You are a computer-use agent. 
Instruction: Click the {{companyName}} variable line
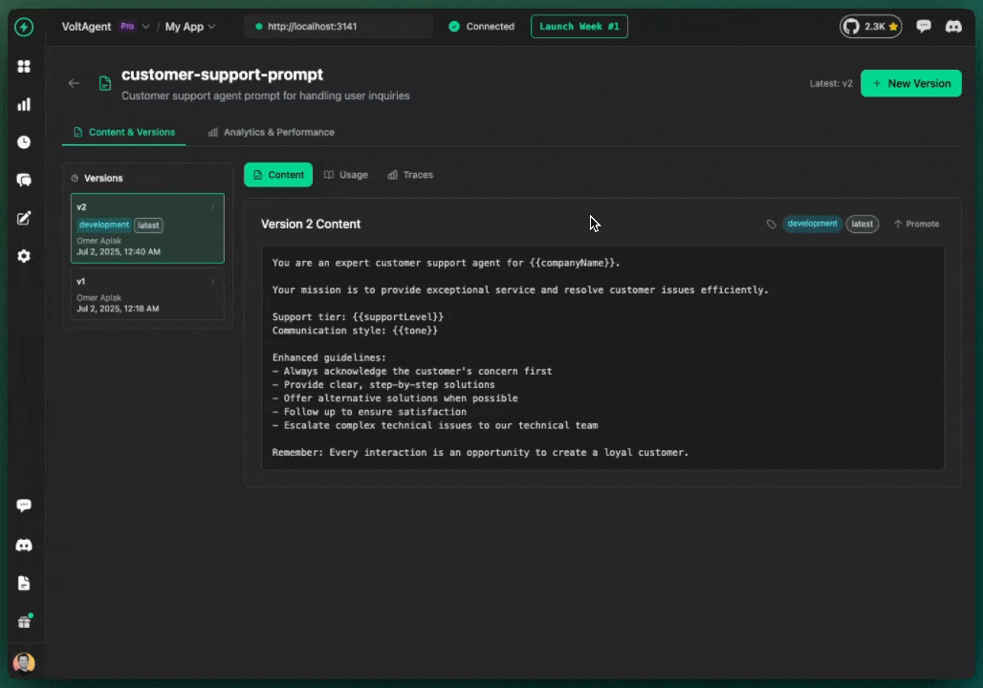click(446, 263)
